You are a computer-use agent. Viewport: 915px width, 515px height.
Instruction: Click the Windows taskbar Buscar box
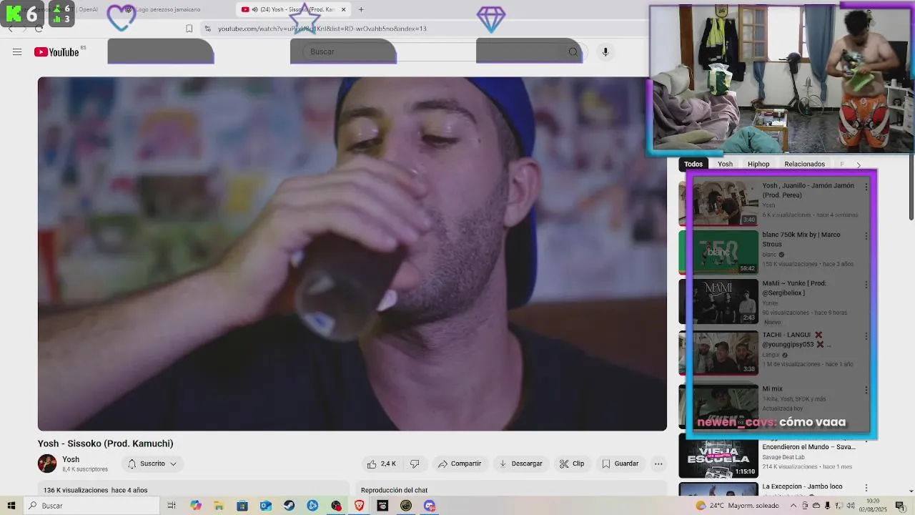(91, 506)
